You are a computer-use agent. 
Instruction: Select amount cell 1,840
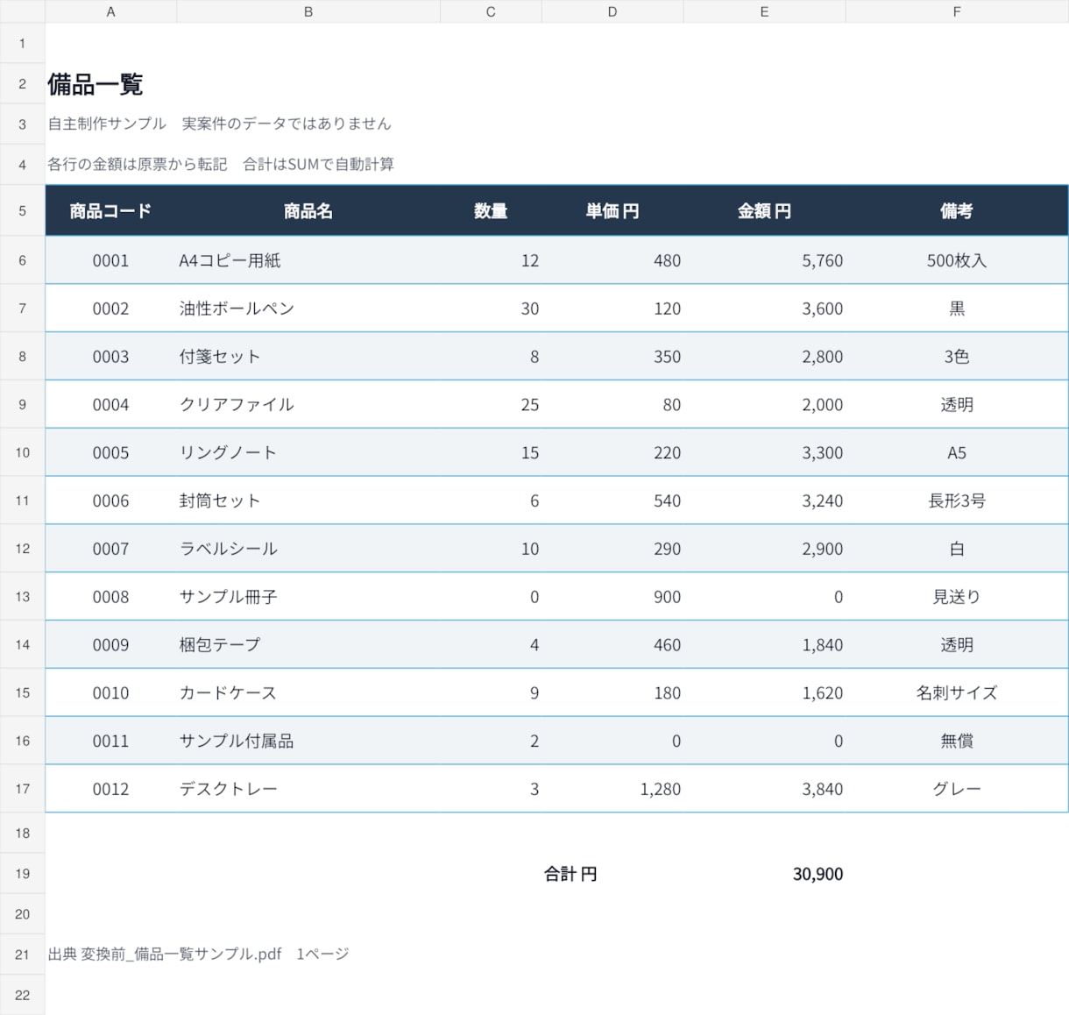pyautogui.click(x=764, y=645)
